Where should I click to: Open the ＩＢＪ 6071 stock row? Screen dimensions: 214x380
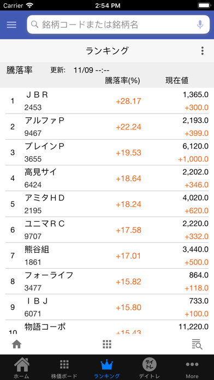[x=107, y=307]
